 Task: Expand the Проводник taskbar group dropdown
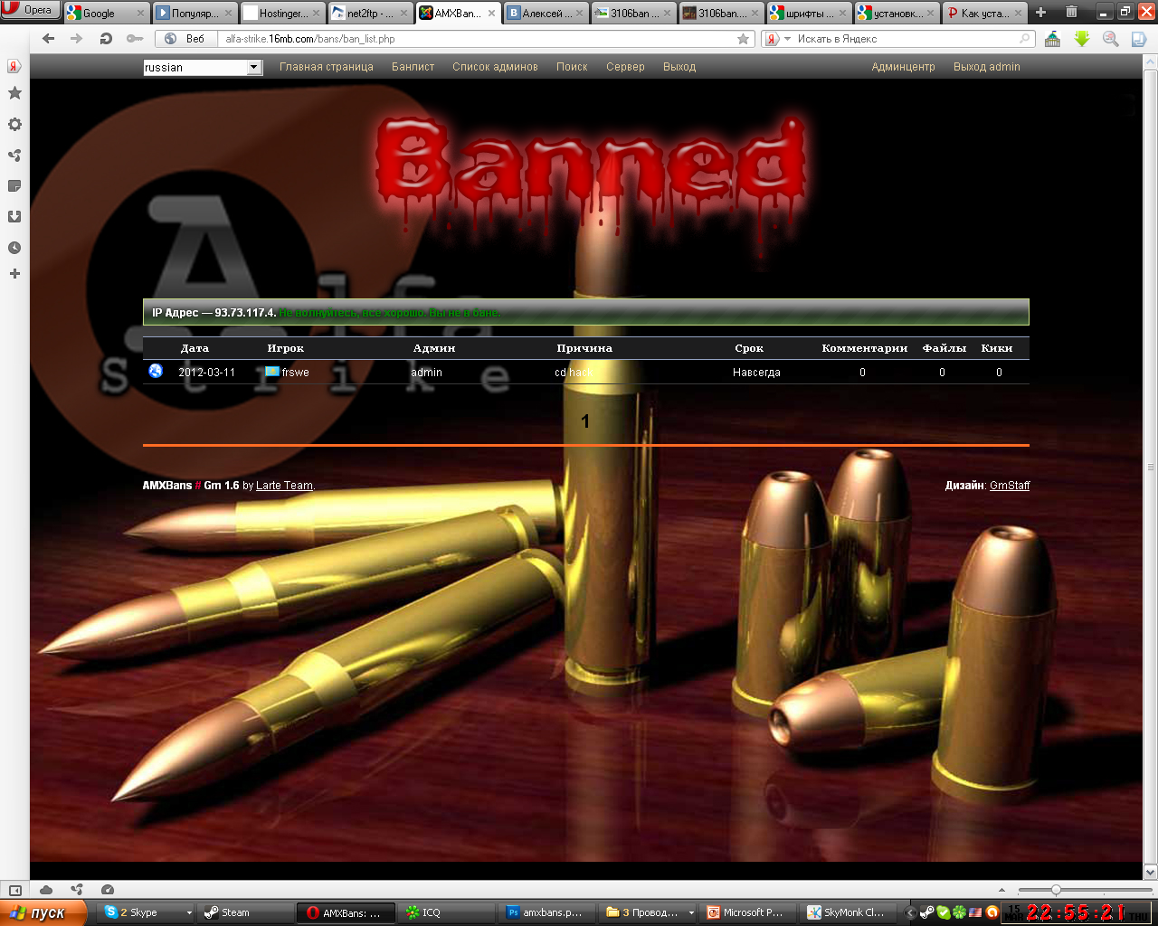[x=691, y=913]
